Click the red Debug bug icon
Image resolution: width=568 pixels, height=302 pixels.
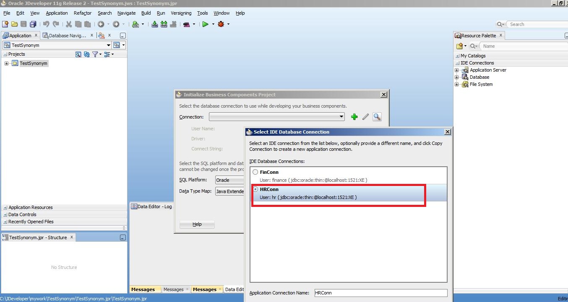pyautogui.click(x=221, y=24)
